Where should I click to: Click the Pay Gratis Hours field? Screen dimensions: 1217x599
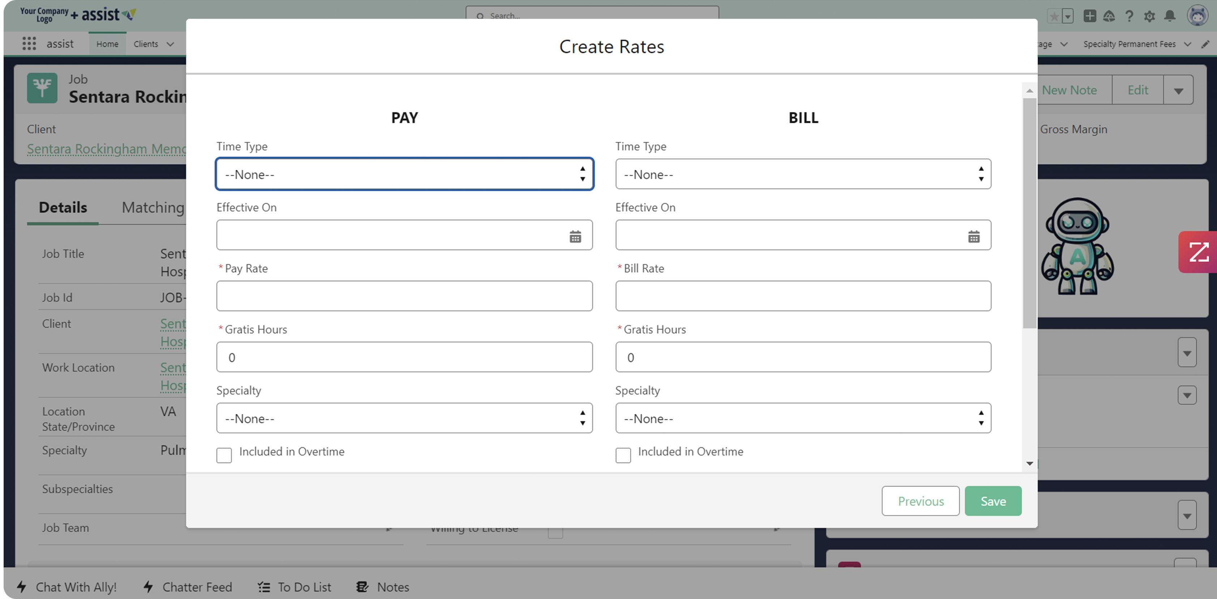[x=405, y=357]
